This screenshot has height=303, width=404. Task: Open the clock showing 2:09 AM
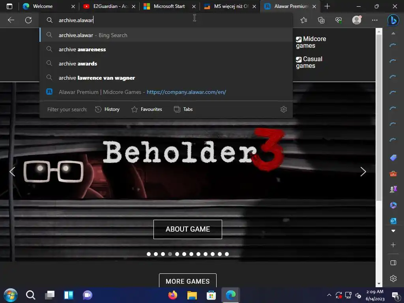(375, 295)
